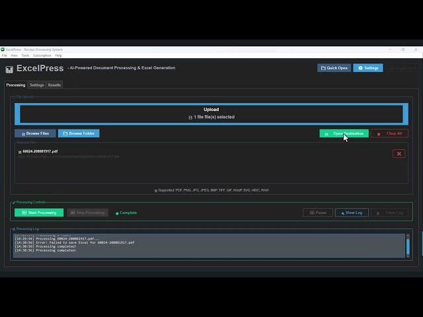Click the Browse Files button
The image size is (423, 317).
[35, 133]
